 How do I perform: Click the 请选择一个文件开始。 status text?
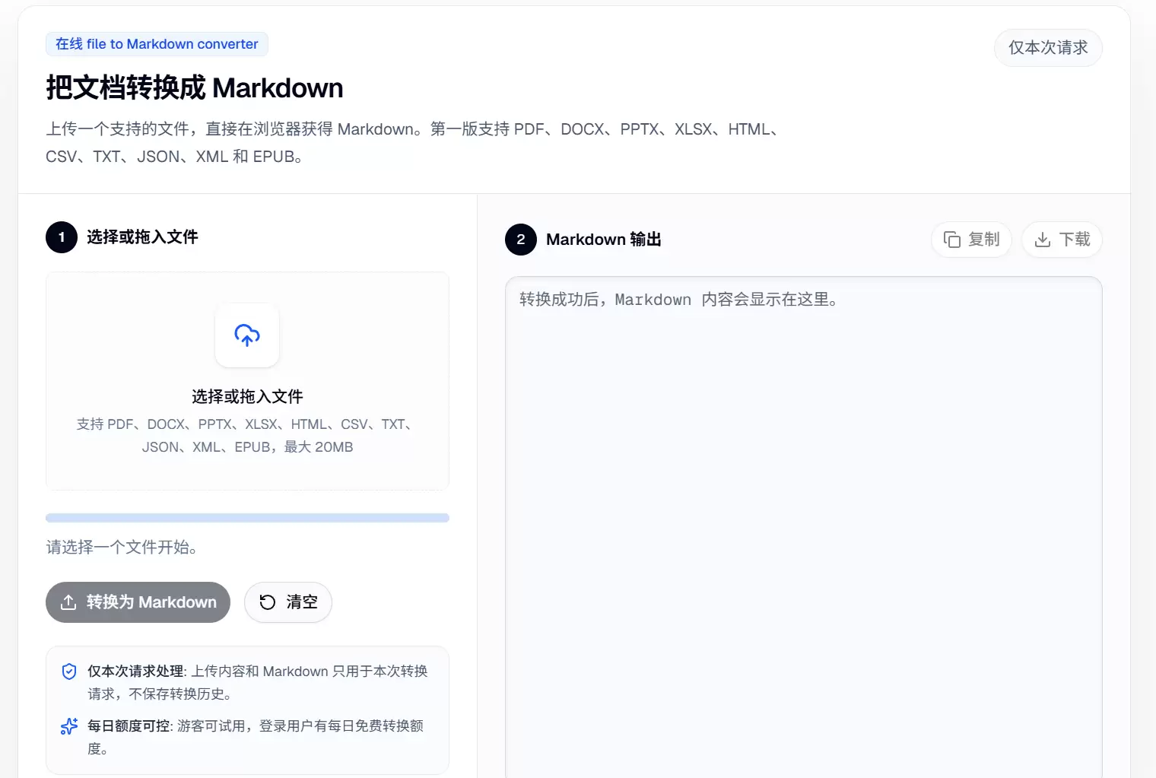pyautogui.click(x=122, y=547)
